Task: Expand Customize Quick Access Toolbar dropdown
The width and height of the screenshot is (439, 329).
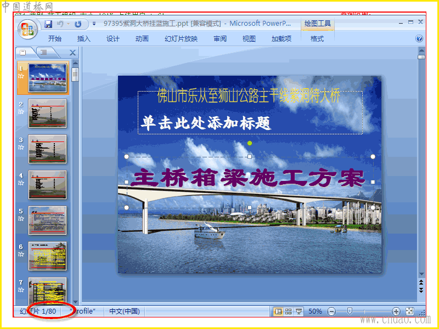Action: [x=94, y=24]
